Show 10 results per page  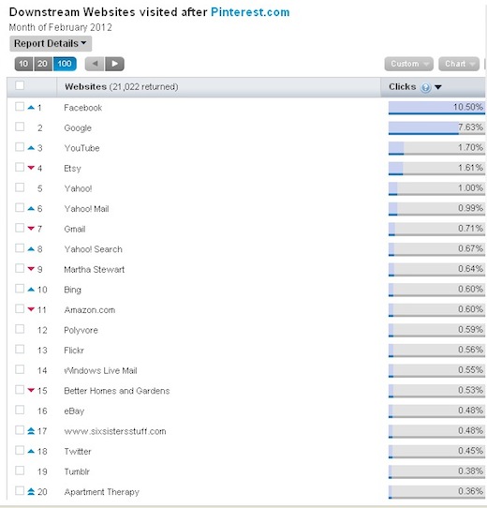point(23,64)
